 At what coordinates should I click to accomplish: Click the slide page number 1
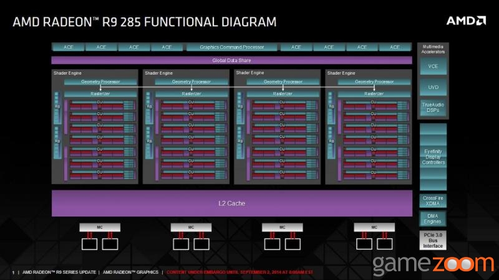(13, 273)
